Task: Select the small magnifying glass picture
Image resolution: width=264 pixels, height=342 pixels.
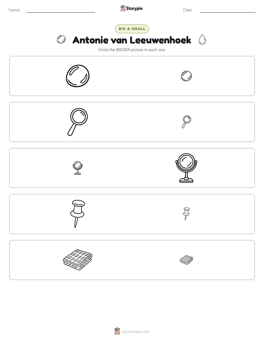Action: (x=186, y=122)
